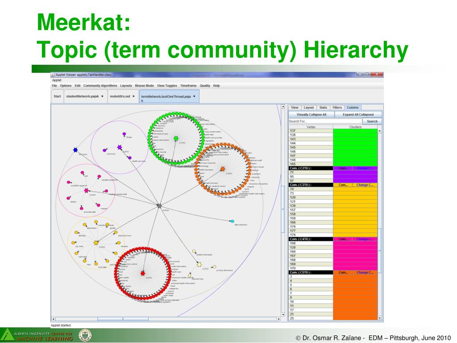Click the pink cluster cell beside vertex 160
Screen dimensions: 457x343
(x=355, y=252)
